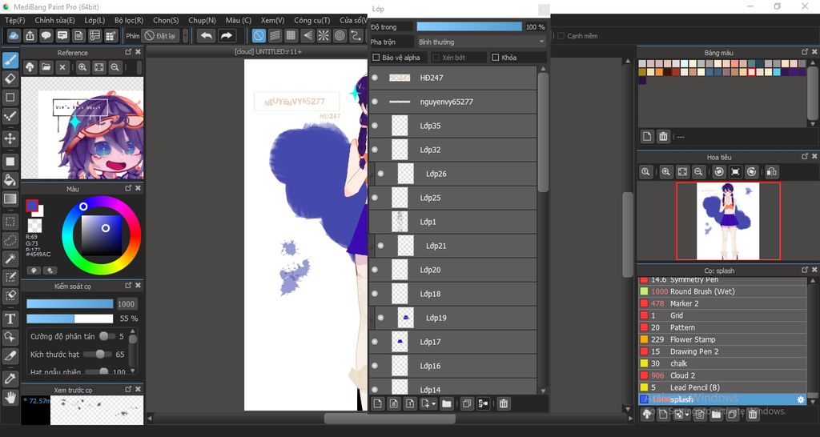Open the Chọn(S) menu
This screenshot has height=437, width=820.
pyautogui.click(x=166, y=20)
